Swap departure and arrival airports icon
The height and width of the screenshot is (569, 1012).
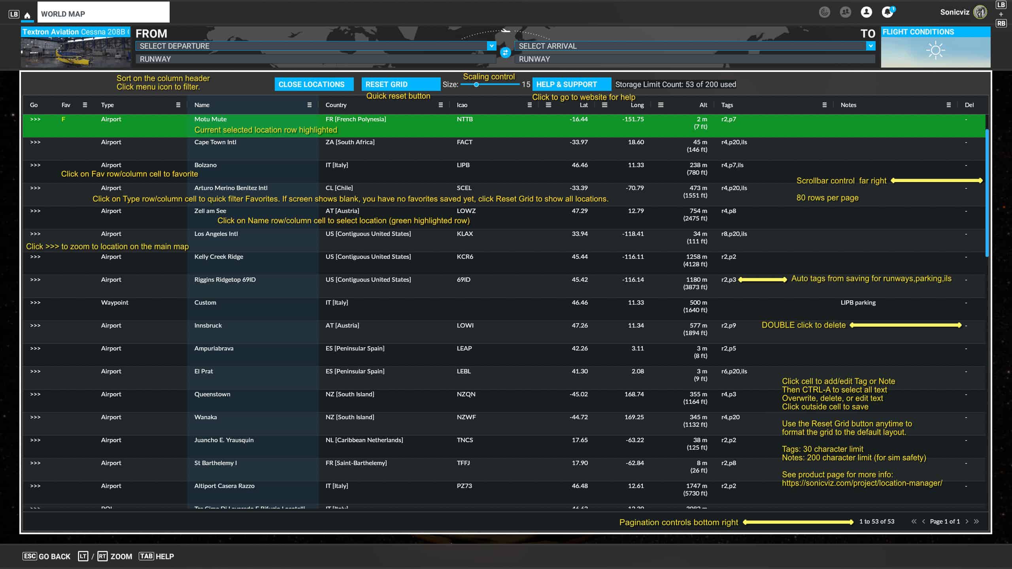click(505, 52)
